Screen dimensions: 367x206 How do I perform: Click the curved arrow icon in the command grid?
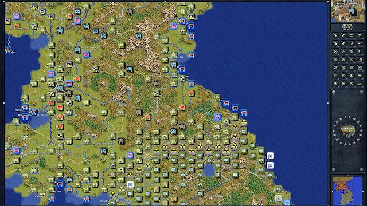coord(360,43)
